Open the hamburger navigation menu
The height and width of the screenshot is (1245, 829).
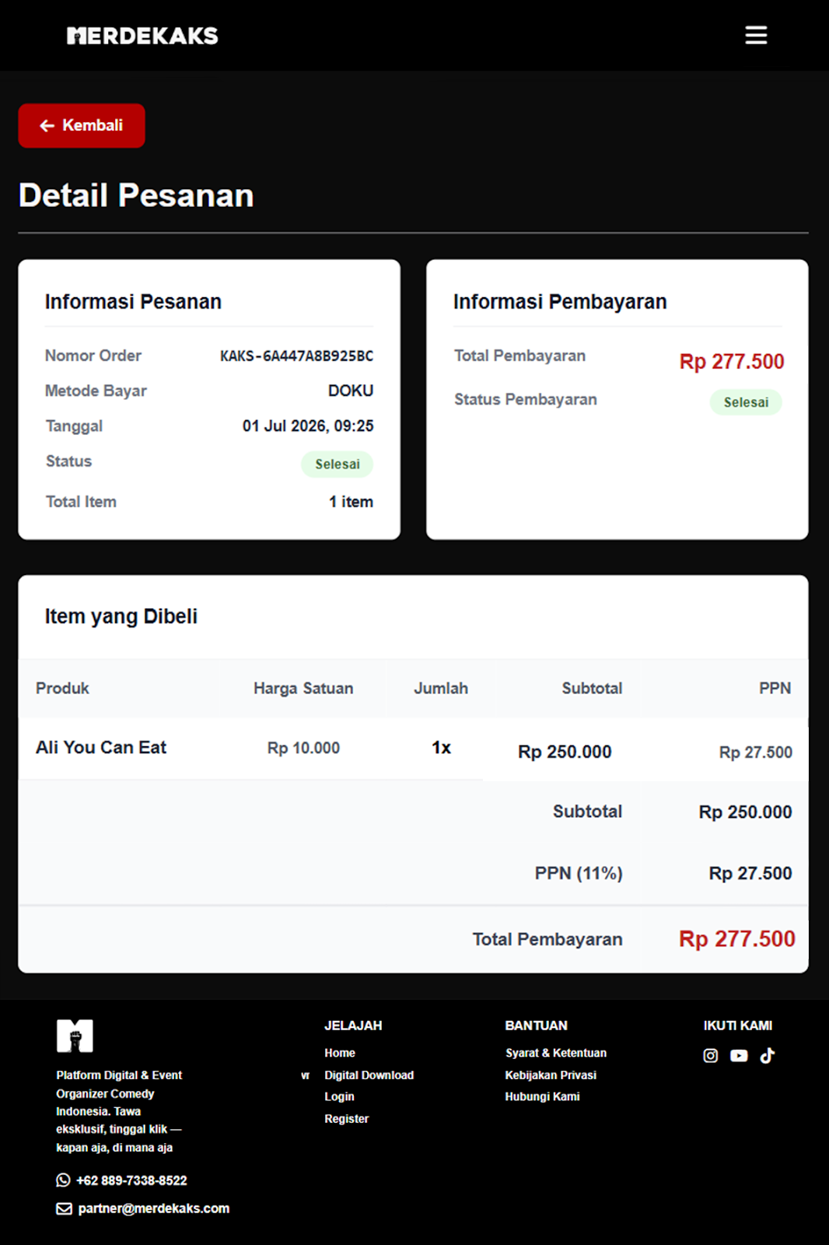756,35
